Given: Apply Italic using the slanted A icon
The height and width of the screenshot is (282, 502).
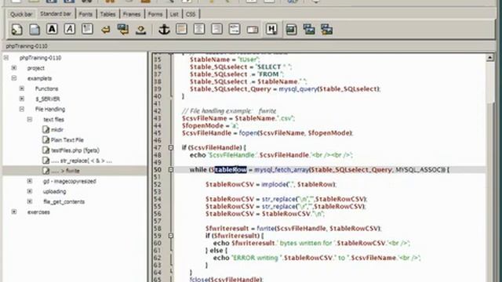Looking at the screenshot, I should (x=70, y=29).
